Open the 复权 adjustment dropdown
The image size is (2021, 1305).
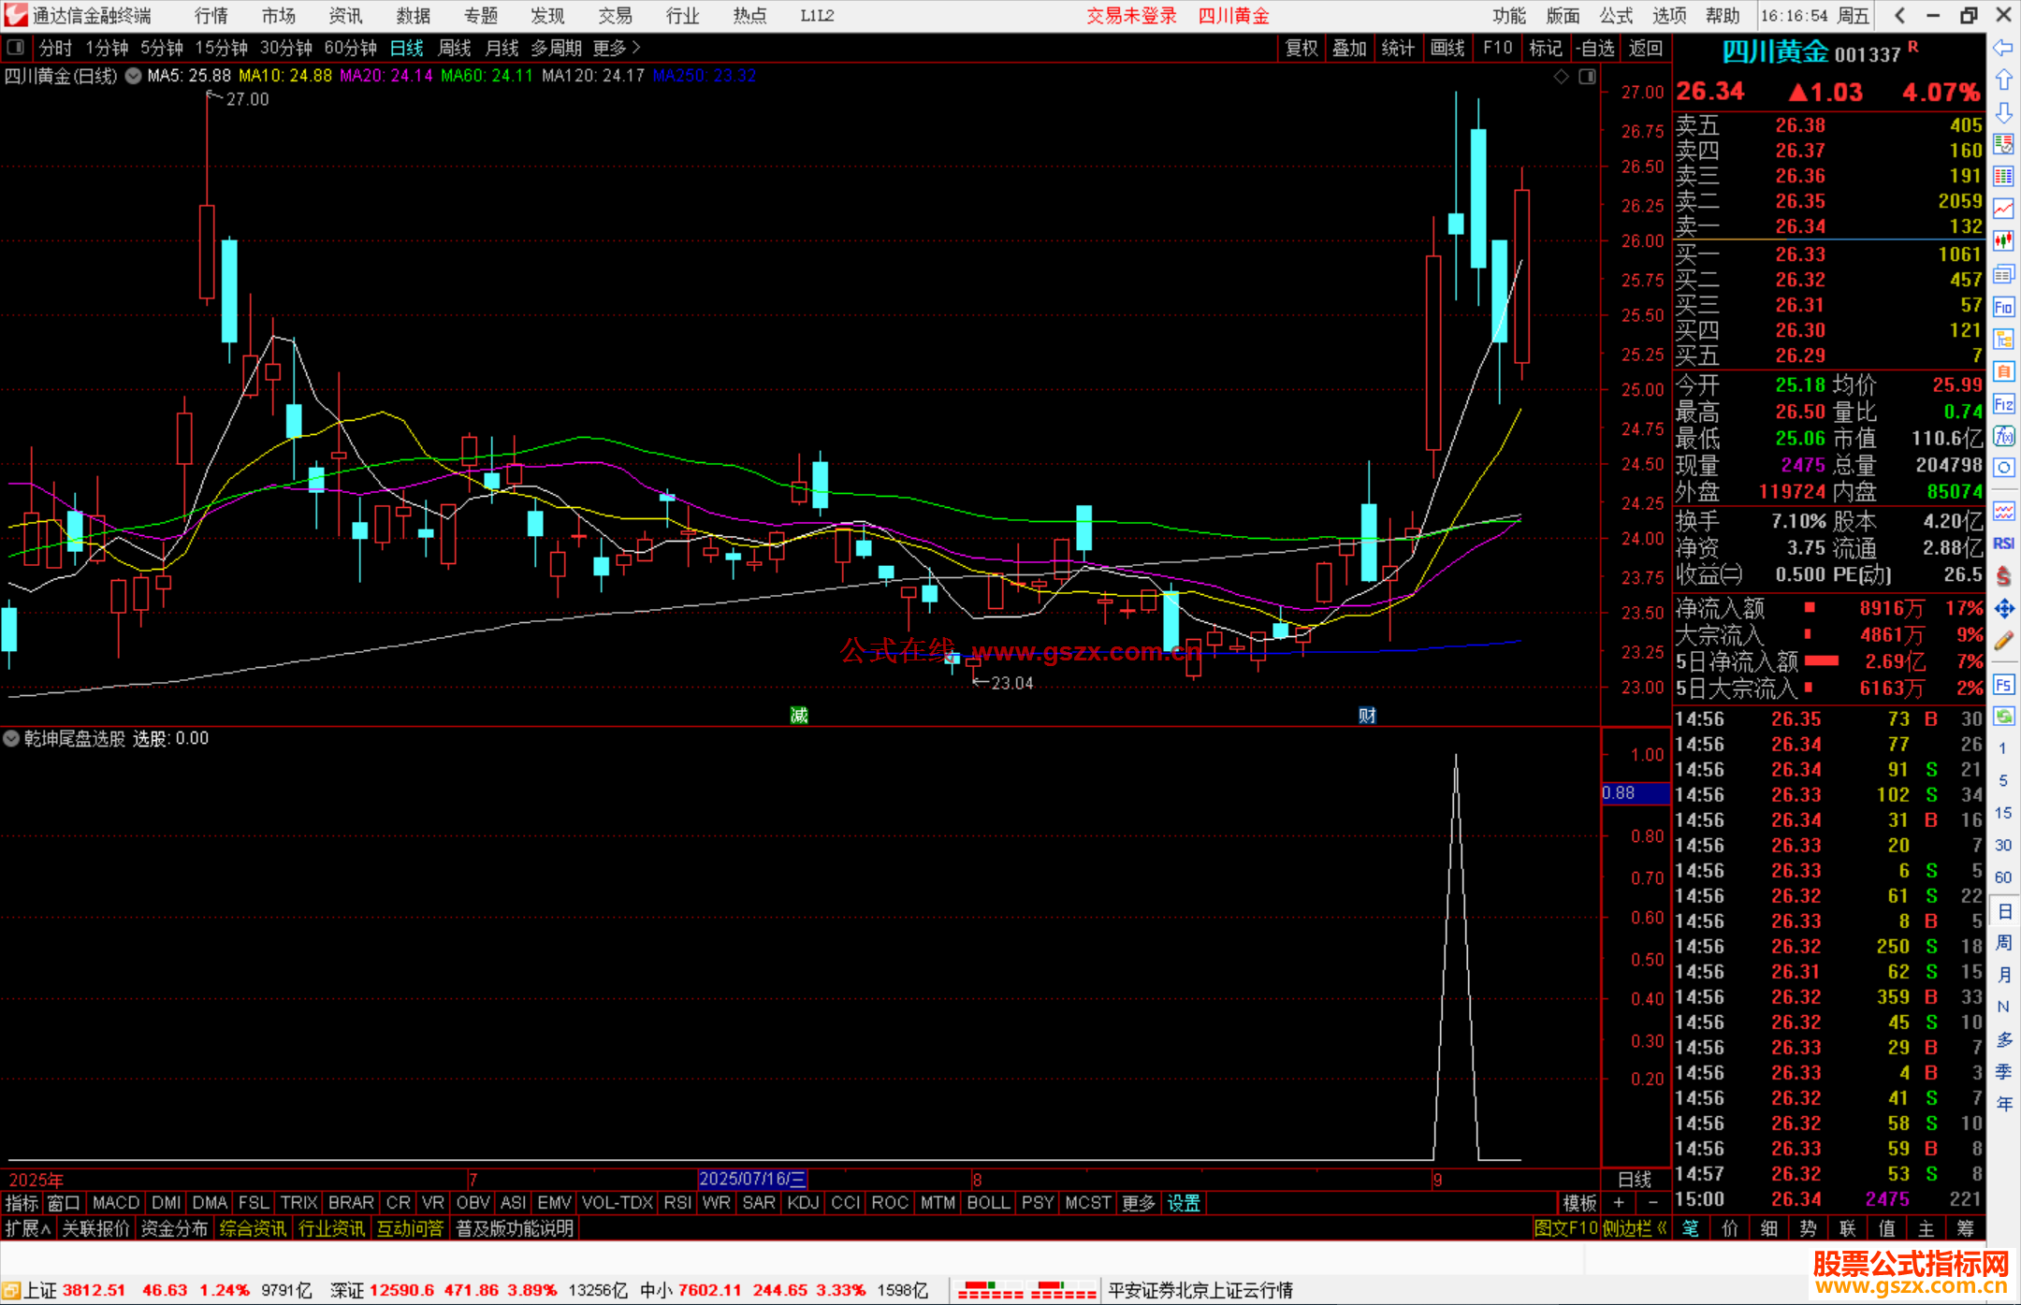[x=1301, y=48]
